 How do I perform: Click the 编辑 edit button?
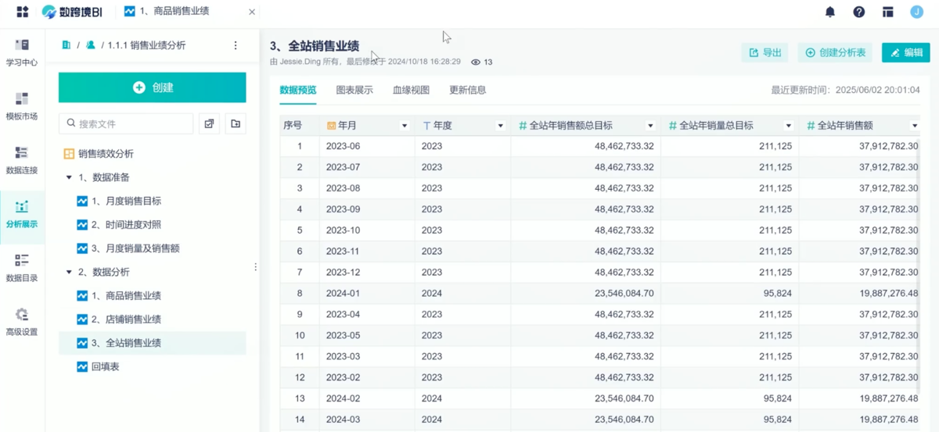(x=905, y=52)
